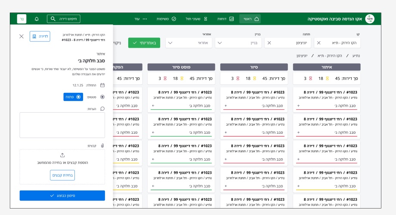Screen dimensions: 396x215
Task: Toggle the green באחריותי filter
Action: (144, 43)
